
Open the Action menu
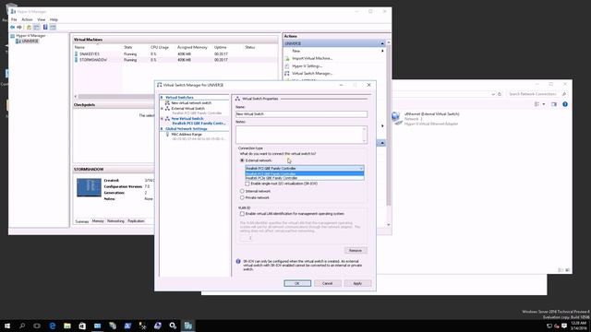click(27, 19)
